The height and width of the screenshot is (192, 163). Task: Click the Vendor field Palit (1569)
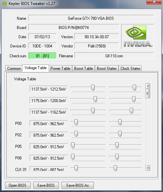(97, 46)
